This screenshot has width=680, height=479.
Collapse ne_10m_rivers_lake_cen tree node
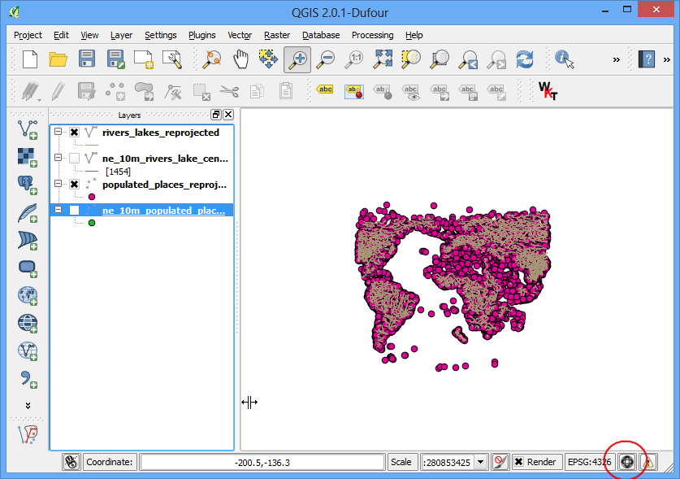pos(58,158)
